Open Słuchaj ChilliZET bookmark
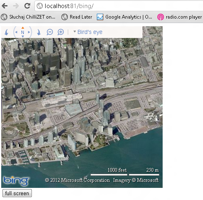The image size is (203, 200). tap(28, 17)
